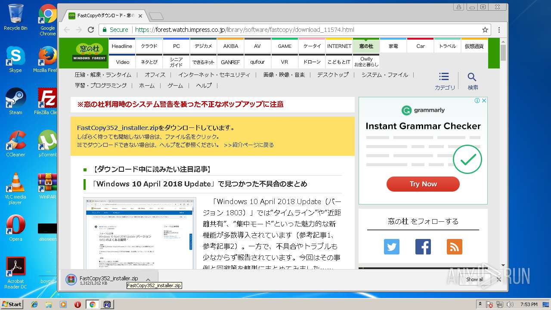The image size is (551, 310).
Task: Bookmark this page with the star icon
Action: [x=485, y=30]
